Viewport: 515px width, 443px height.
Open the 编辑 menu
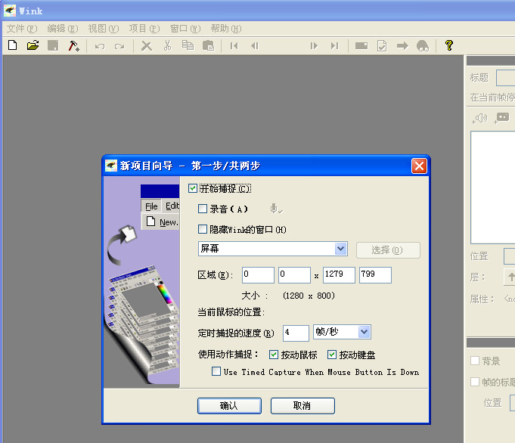coord(63,29)
